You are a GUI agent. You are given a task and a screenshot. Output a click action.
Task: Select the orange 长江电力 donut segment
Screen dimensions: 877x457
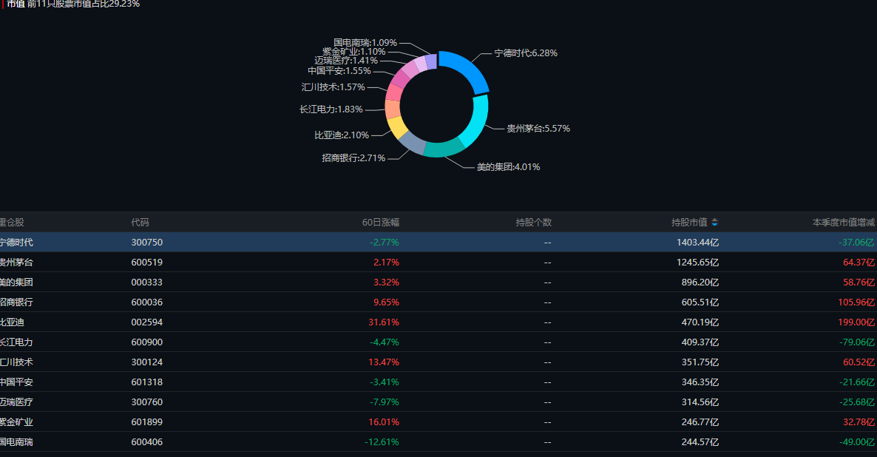click(x=393, y=109)
